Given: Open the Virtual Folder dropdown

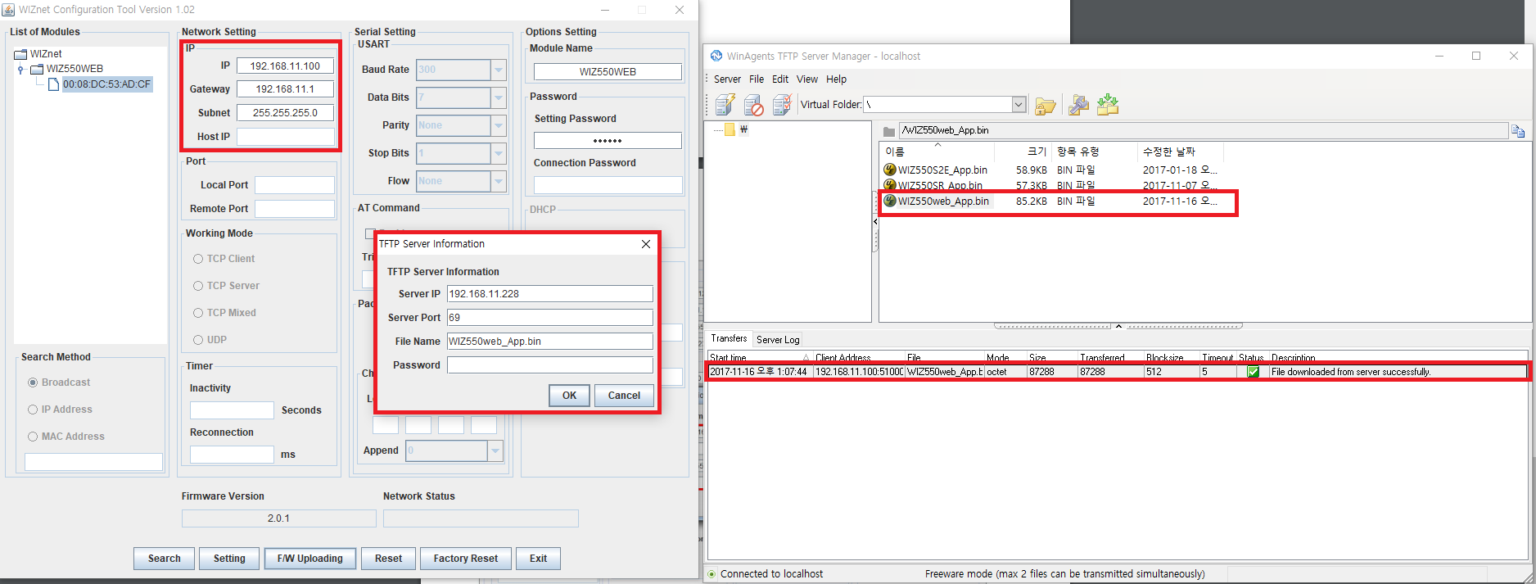Looking at the screenshot, I should coord(1019,104).
